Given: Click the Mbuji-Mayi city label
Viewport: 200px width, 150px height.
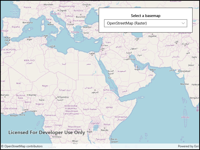Looking at the screenshot, I should tap(75, 142).
